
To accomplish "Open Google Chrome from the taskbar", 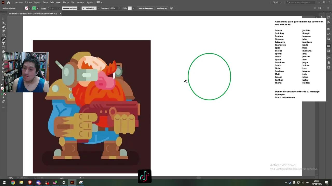I will click(x=13, y=183).
